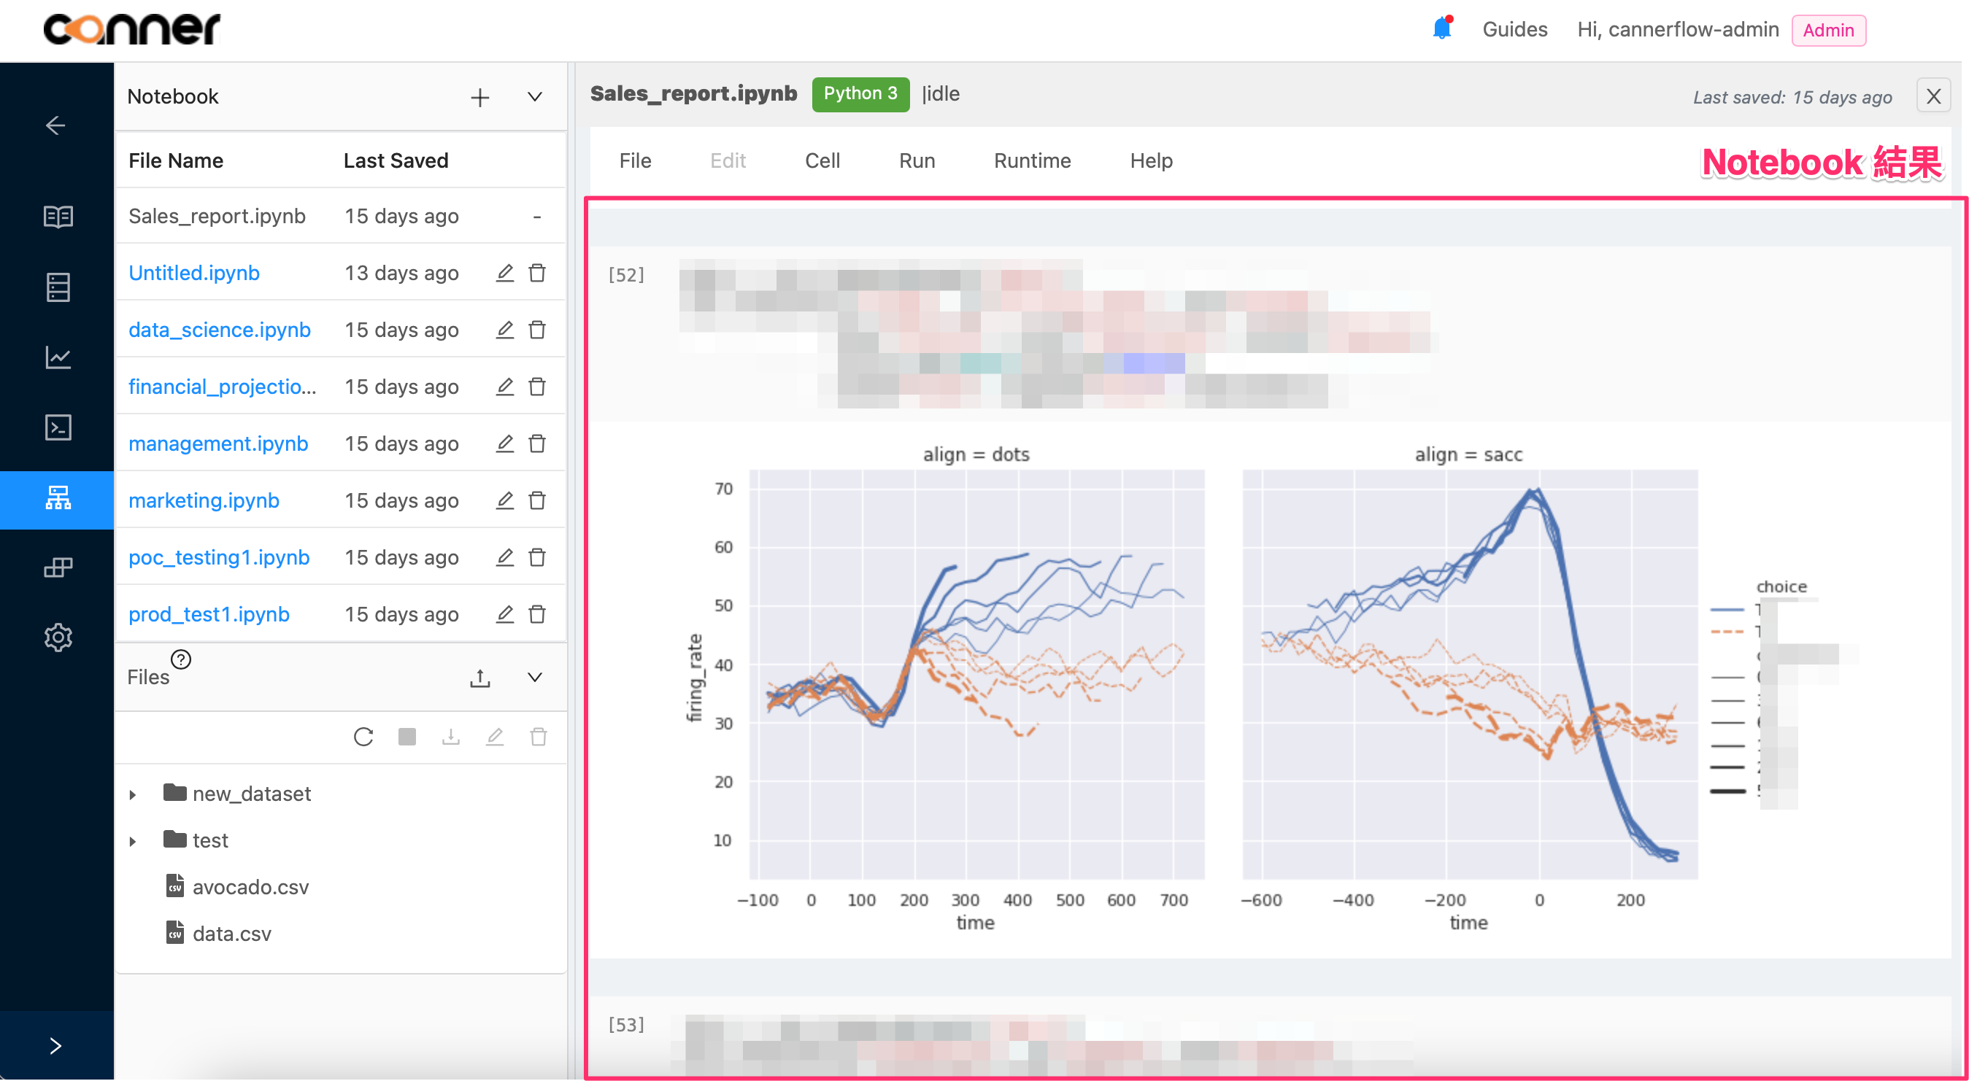Delete marketing.ipynb with its trash icon
Viewport: 1969px width, 1081px height.
[537, 500]
